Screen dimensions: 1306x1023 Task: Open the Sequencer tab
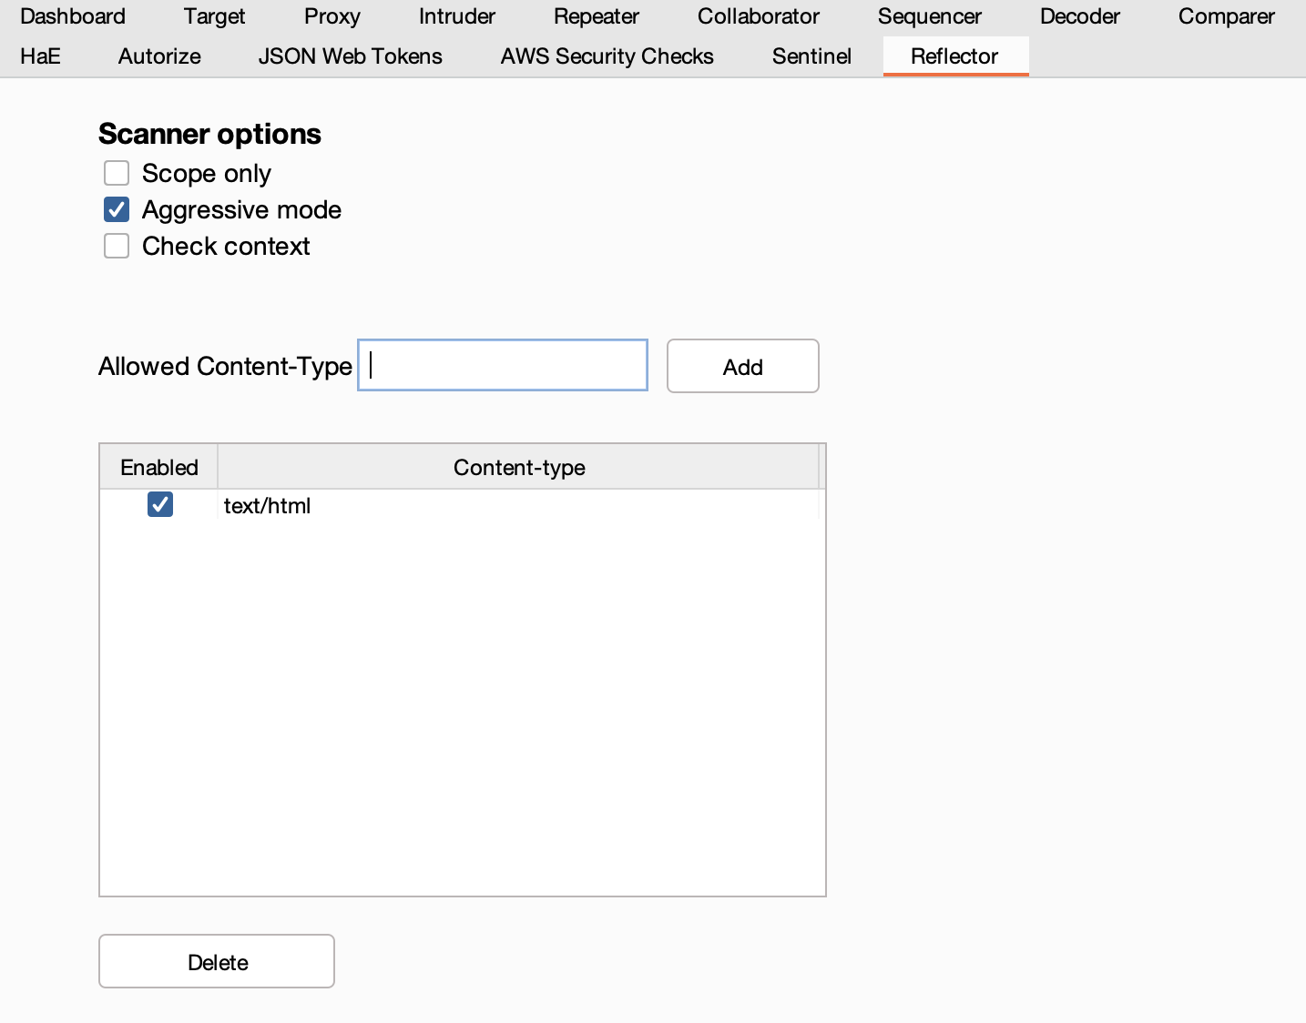pyautogui.click(x=930, y=16)
